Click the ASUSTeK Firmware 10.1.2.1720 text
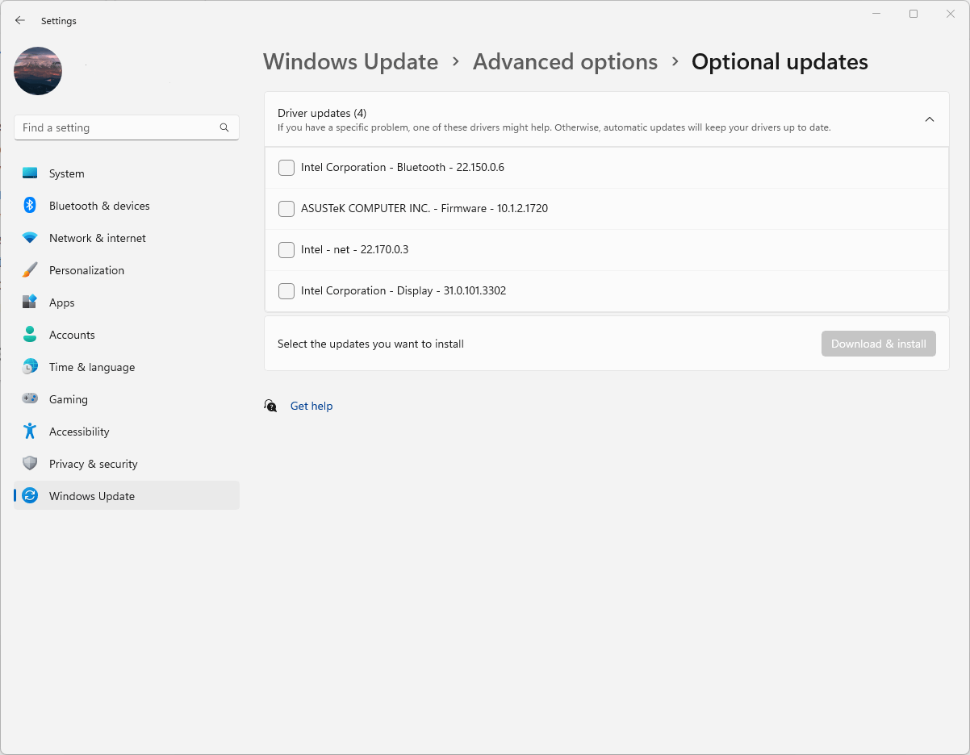This screenshot has height=755, width=970. pos(424,208)
